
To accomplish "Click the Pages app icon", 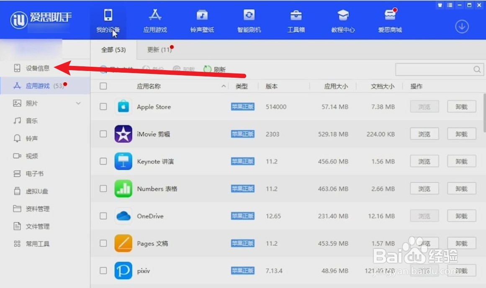I will coord(123,243).
